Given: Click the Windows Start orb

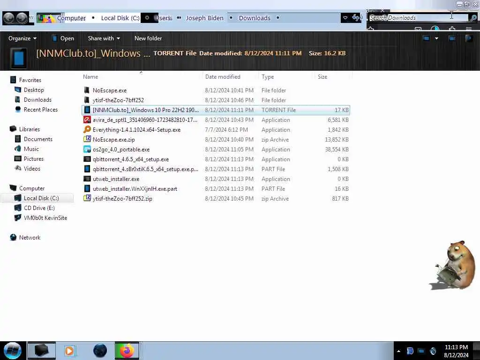Looking at the screenshot, I should (13, 351).
